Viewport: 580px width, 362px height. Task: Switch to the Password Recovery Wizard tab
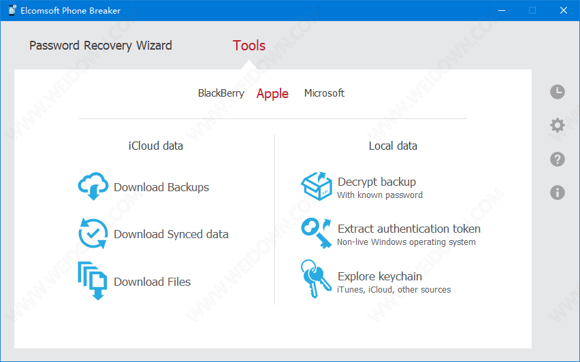tap(101, 46)
